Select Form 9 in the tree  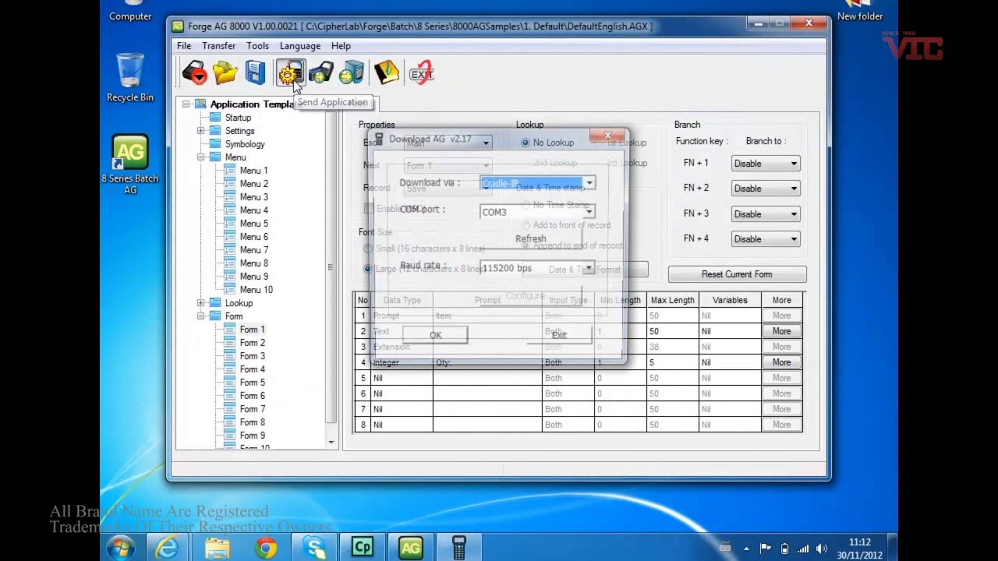(x=252, y=436)
